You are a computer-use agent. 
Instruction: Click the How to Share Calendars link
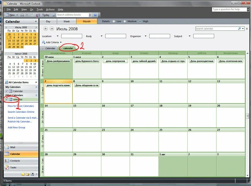(x=21, y=106)
